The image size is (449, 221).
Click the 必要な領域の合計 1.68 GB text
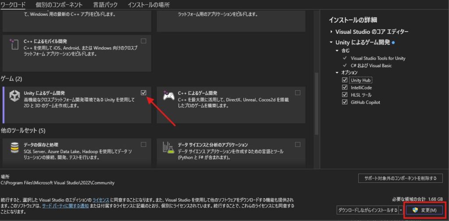[417, 199]
